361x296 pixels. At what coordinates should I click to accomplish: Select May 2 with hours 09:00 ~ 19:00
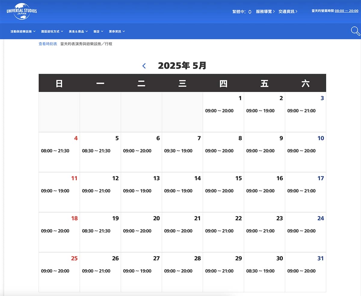264,112
